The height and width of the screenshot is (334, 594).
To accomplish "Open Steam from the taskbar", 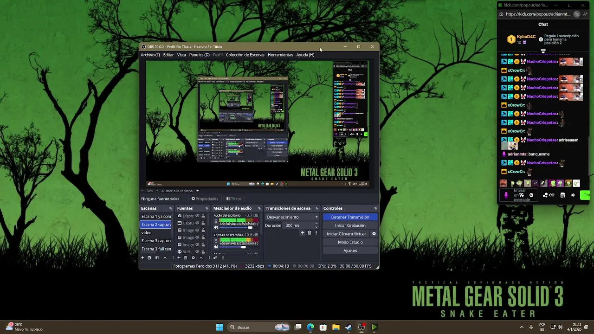I will point(349,327).
